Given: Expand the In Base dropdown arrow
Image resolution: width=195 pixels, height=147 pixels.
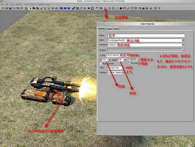Looking at the screenshot, I should pyautogui.click(x=183, y=50).
